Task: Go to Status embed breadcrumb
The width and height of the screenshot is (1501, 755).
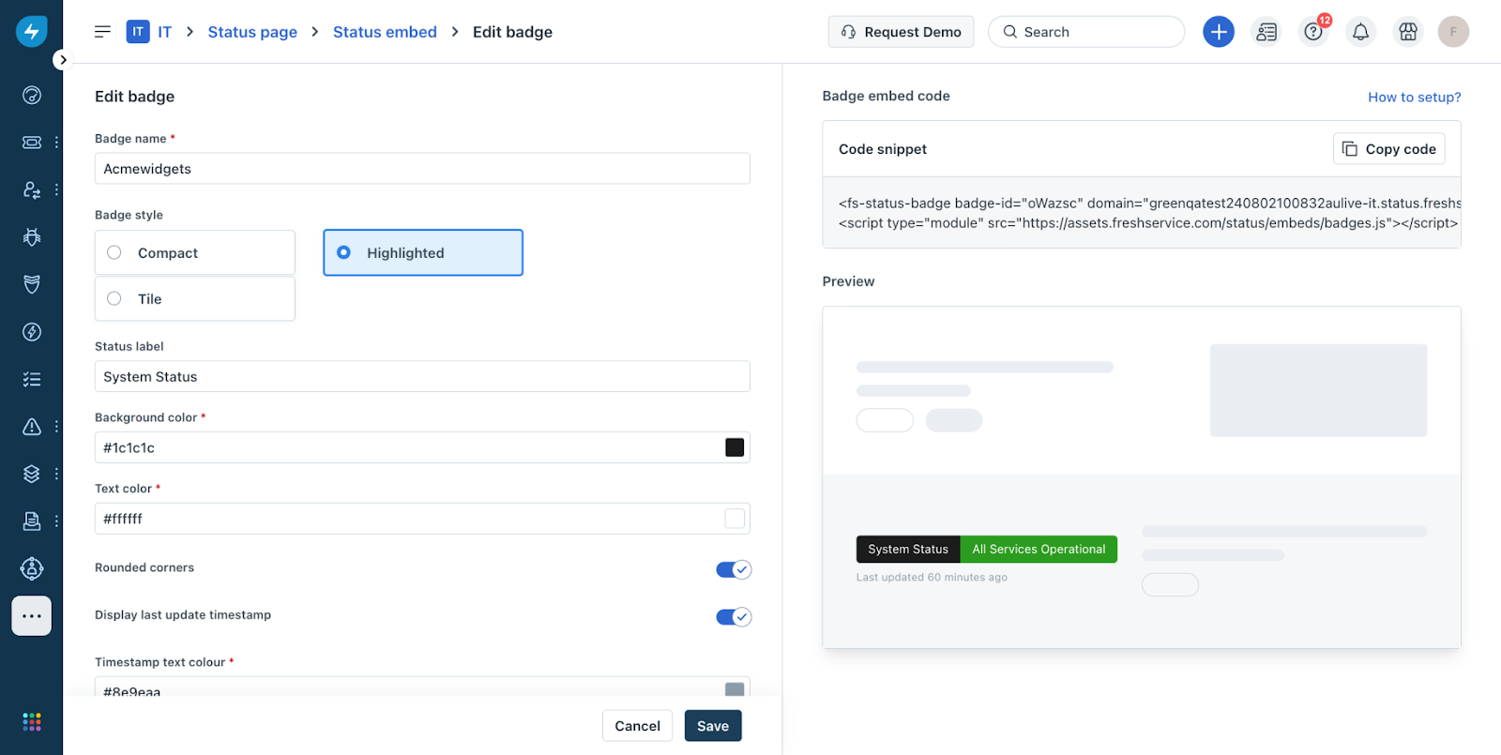Action: (385, 32)
